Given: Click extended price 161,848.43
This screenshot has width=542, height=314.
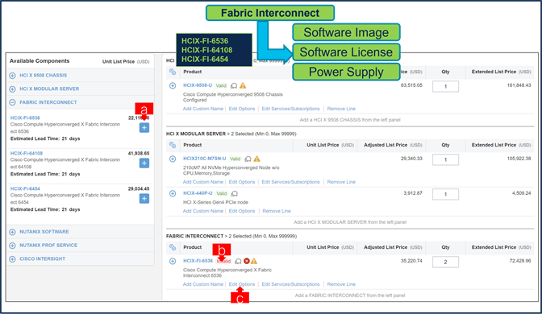Looking at the screenshot, I should pos(519,85).
